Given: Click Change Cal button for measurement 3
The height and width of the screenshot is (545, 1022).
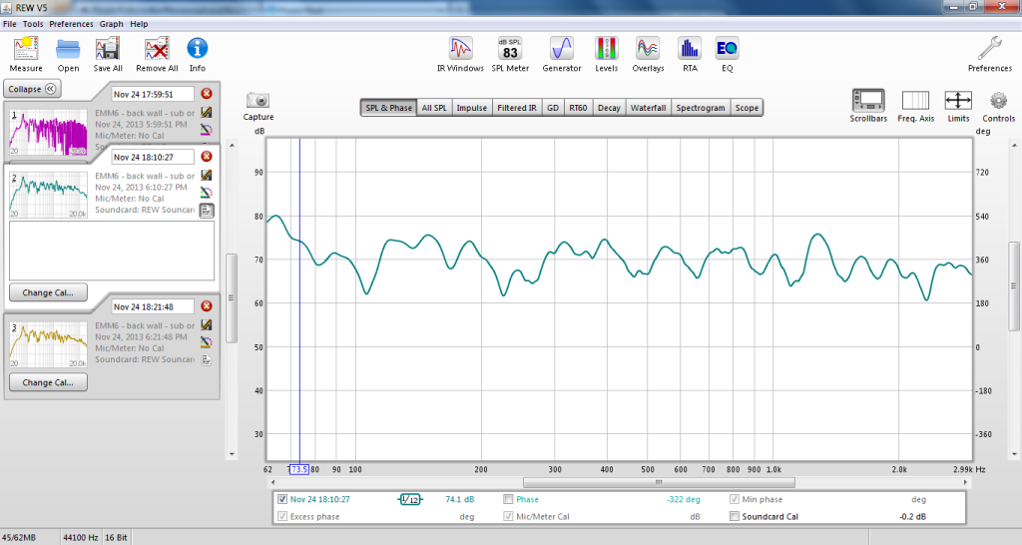Looking at the screenshot, I should tap(48, 382).
